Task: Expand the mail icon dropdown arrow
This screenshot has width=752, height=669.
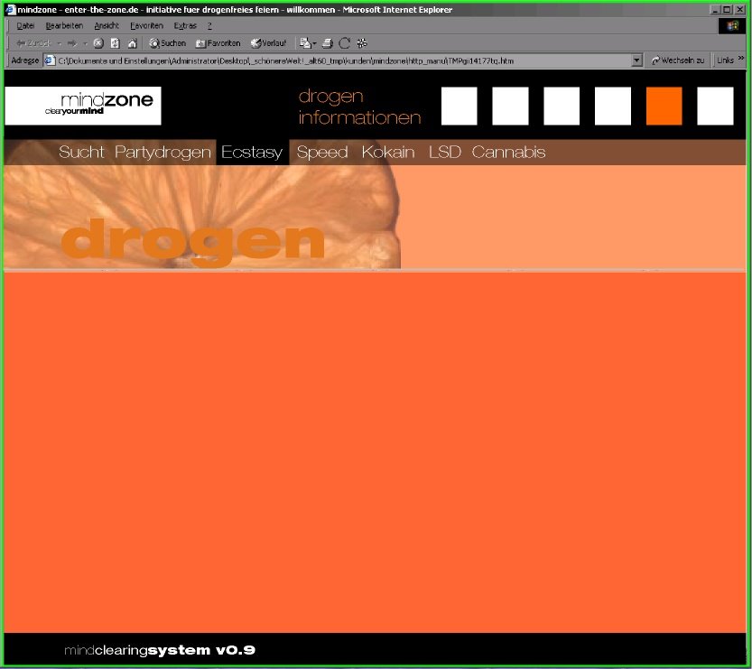Action: (x=315, y=42)
